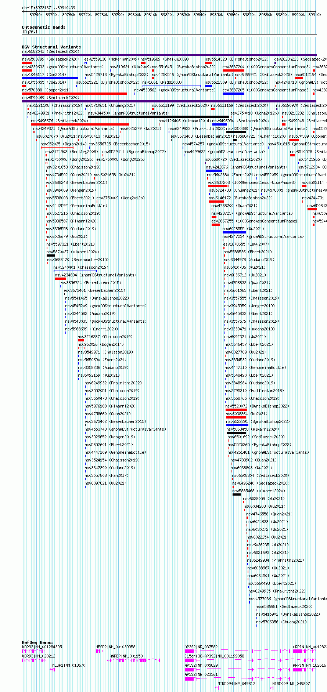The width and height of the screenshot is (327, 692).
Task: Click the nsv6249935 (Prakrithi2022) label
Action: tap(277, 591)
